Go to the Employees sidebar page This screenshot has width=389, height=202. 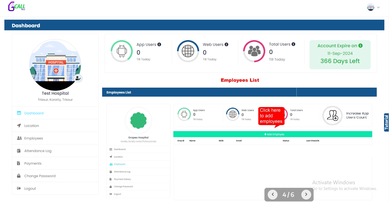click(55, 138)
